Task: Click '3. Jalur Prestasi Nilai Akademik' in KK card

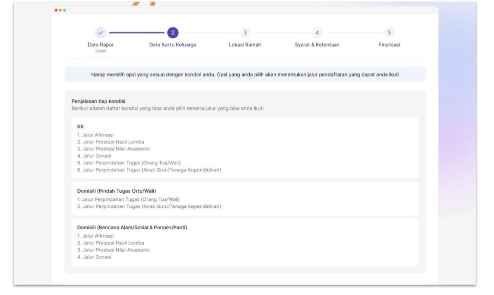Action: [113, 149]
